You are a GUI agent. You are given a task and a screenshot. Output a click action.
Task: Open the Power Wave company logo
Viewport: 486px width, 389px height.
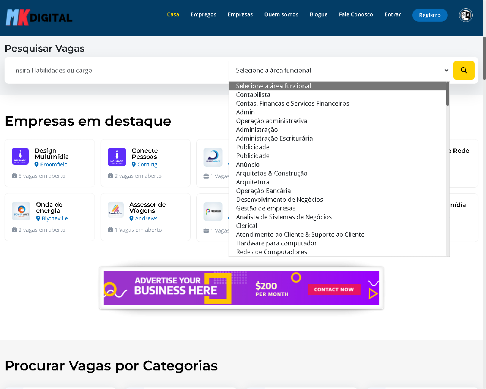[x=21, y=211]
